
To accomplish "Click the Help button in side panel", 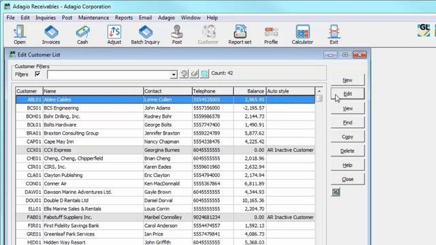I will (347, 165).
